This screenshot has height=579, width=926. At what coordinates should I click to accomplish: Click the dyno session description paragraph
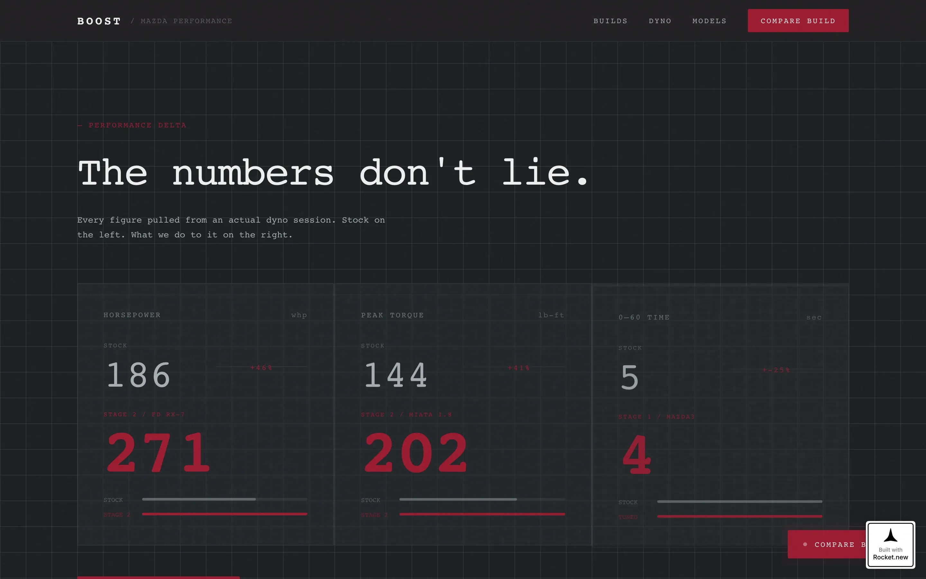[x=231, y=227]
